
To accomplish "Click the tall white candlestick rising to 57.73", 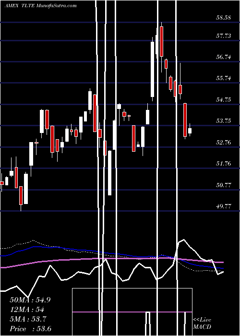I will click(x=152, y=69).
